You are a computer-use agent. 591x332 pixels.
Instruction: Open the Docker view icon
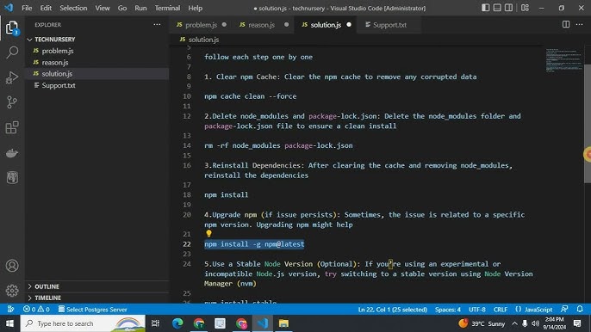pyautogui.click(x=12, y=153)
